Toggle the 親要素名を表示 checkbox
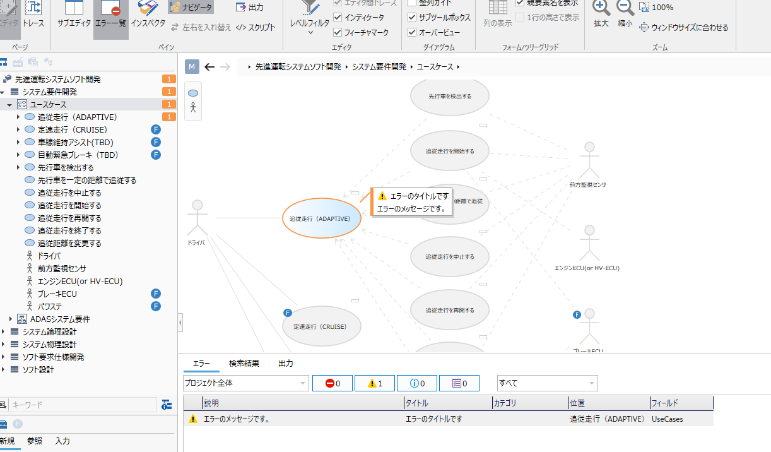This screenshot has height=452, width=771. (x=520, y=3)
